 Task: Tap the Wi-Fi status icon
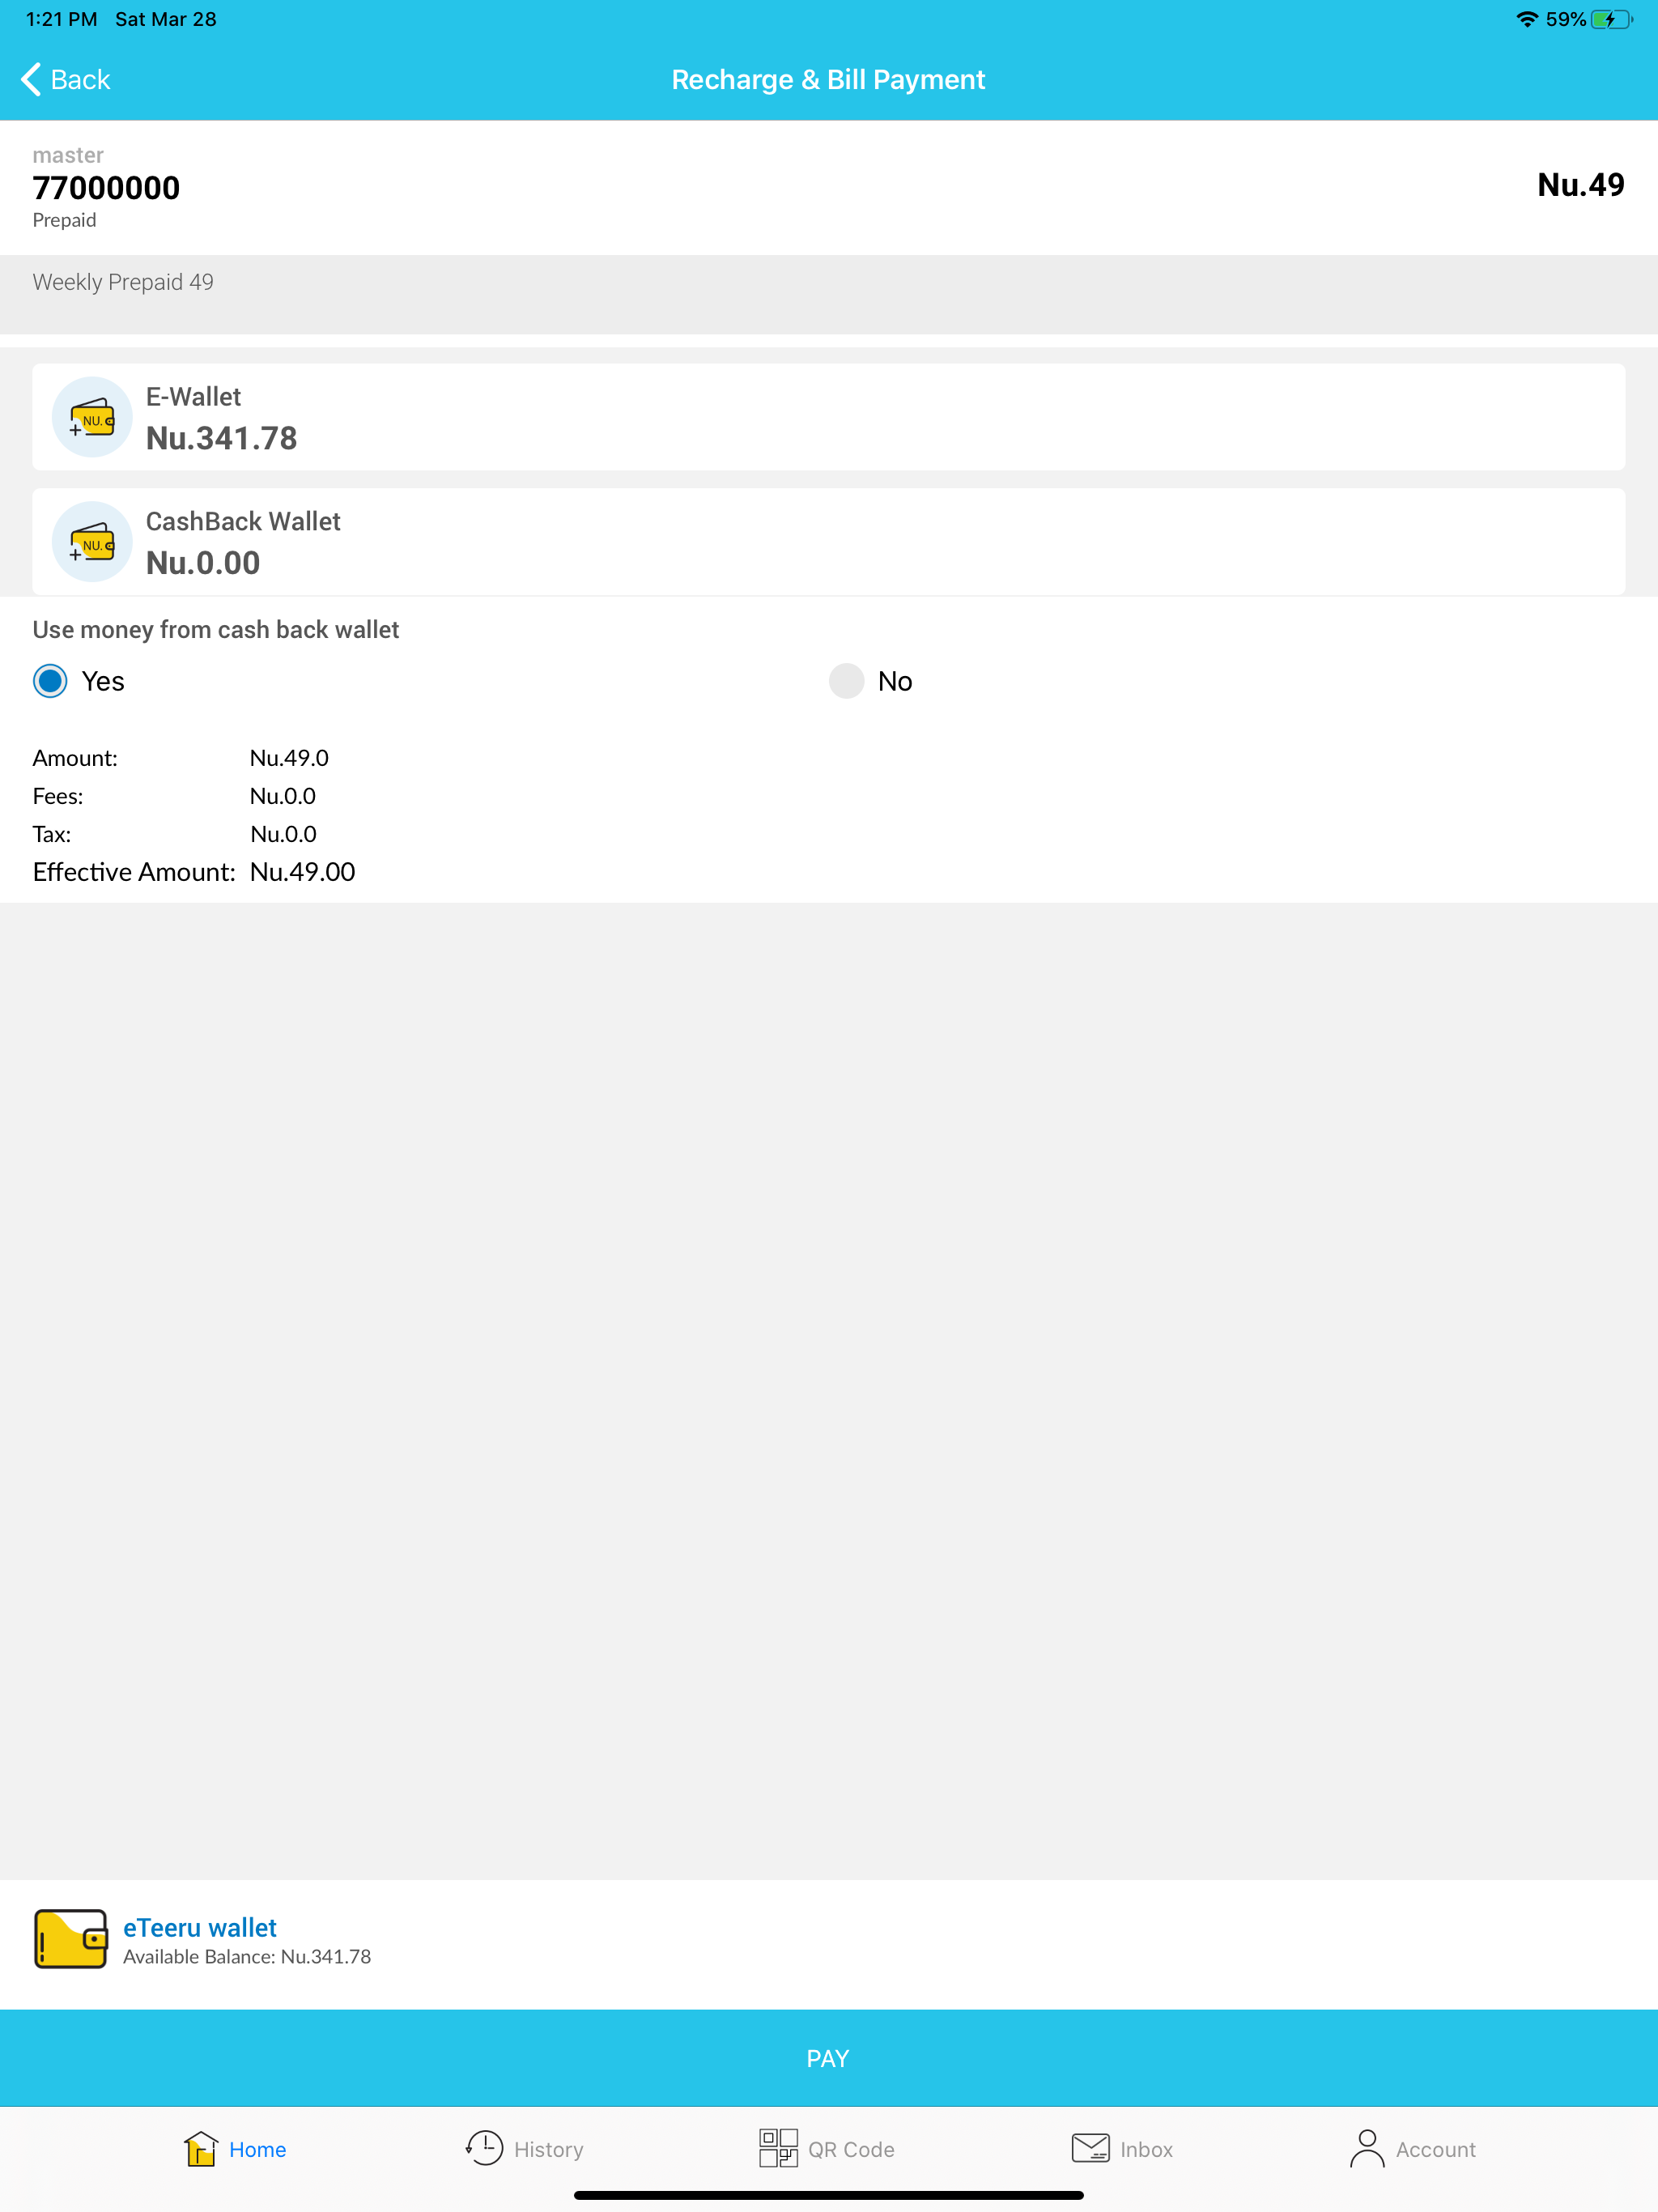(1526, 19)
